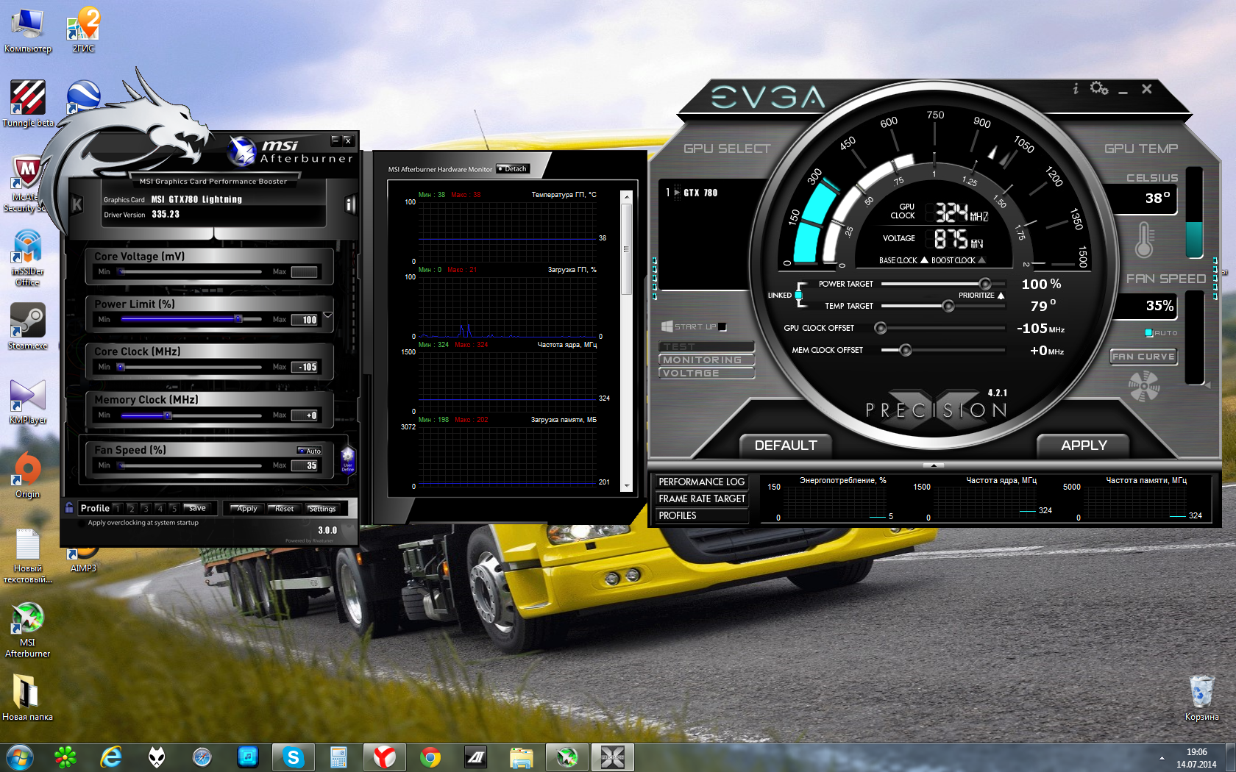
Task: Switch to the Frame Rate Target tab
Action: click(701, 499)
